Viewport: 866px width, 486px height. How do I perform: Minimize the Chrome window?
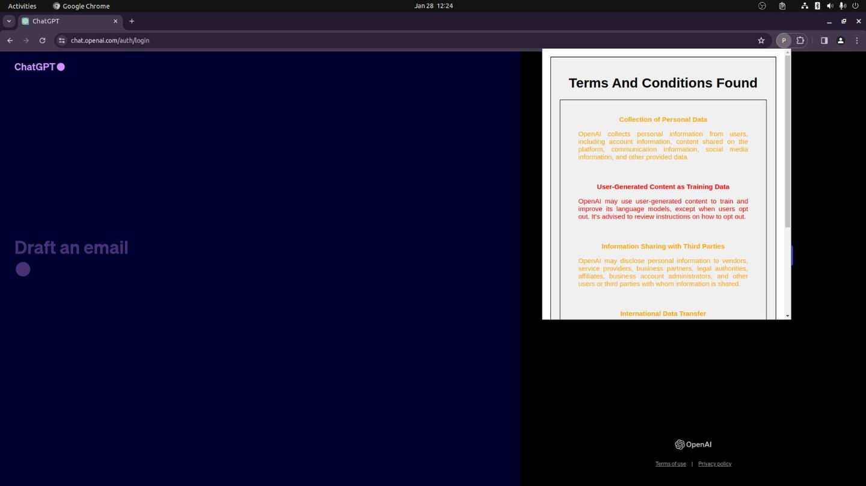coord(829,21)
